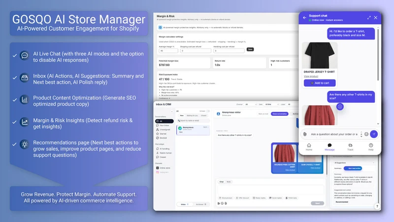394x222 pixels.
Task: Open Channel dropdown in Inbox & CRM
Action: click(251, 105)
